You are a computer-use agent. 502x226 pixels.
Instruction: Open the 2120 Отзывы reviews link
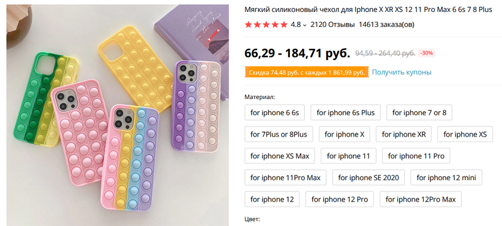[x=333, y=24]
